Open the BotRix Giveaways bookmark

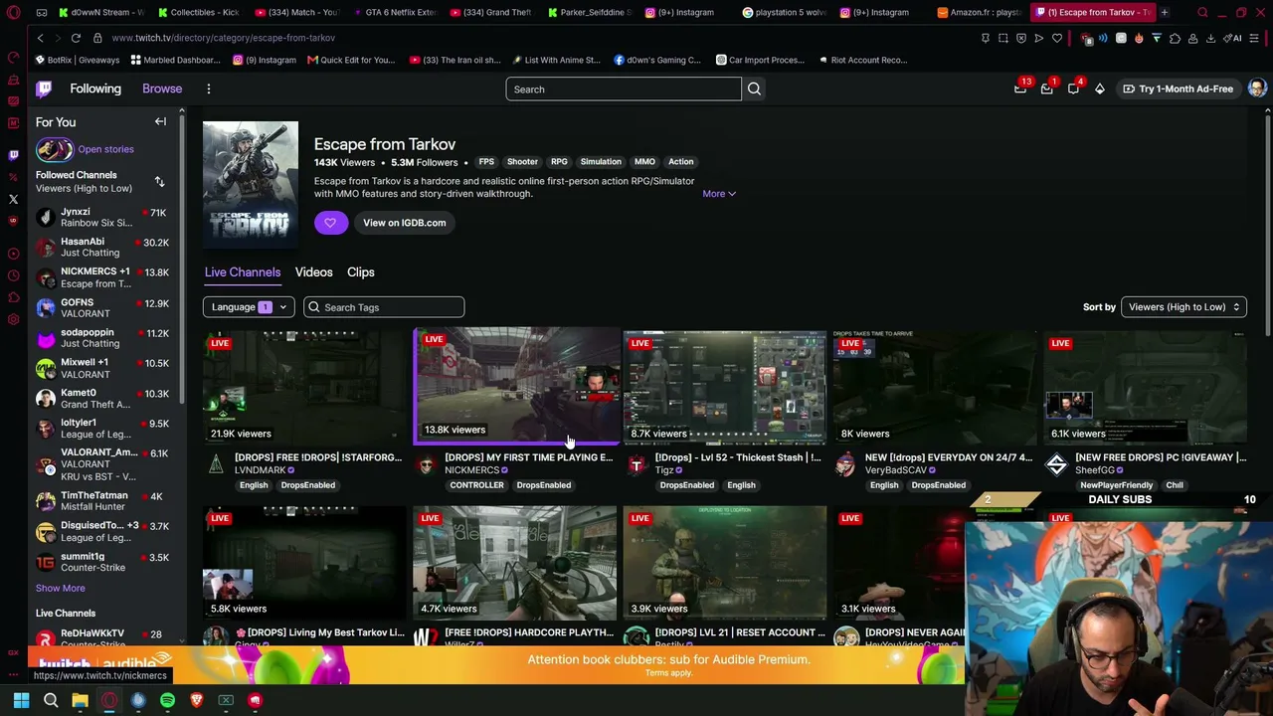pos(79,60)
